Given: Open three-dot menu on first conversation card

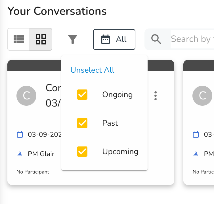Looking at the screenshot, I should point(156,96).
